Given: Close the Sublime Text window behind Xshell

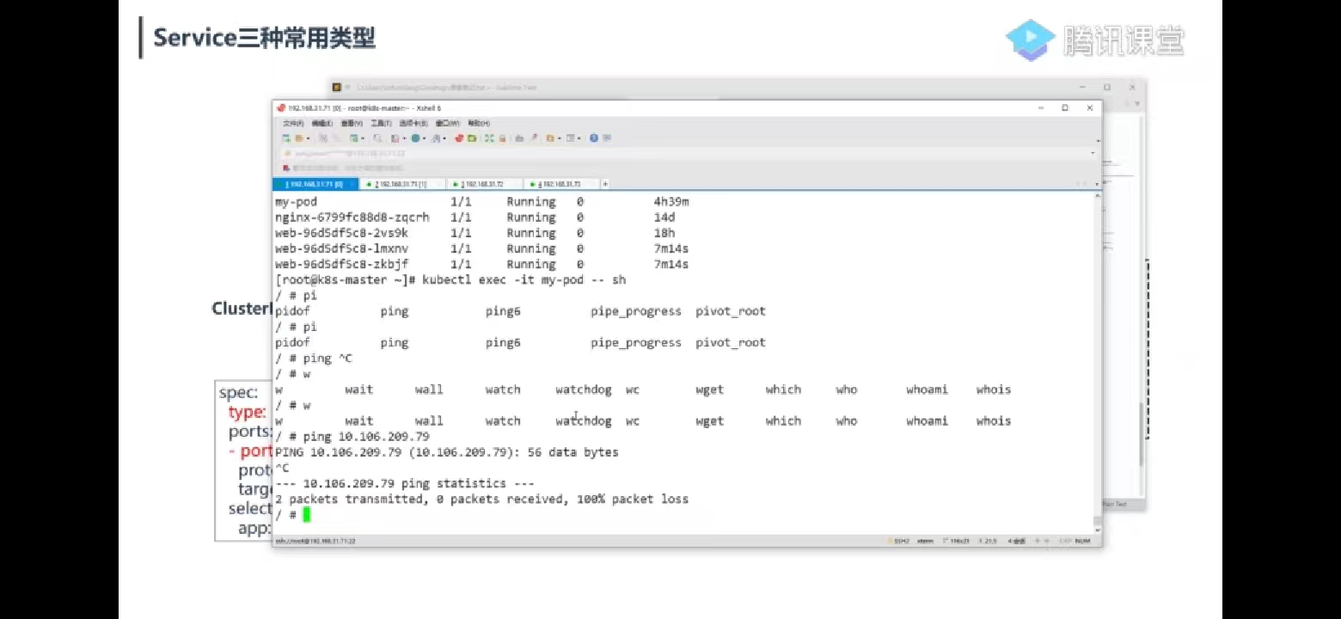Looking at the screenshot, I should pos(1131,87).
